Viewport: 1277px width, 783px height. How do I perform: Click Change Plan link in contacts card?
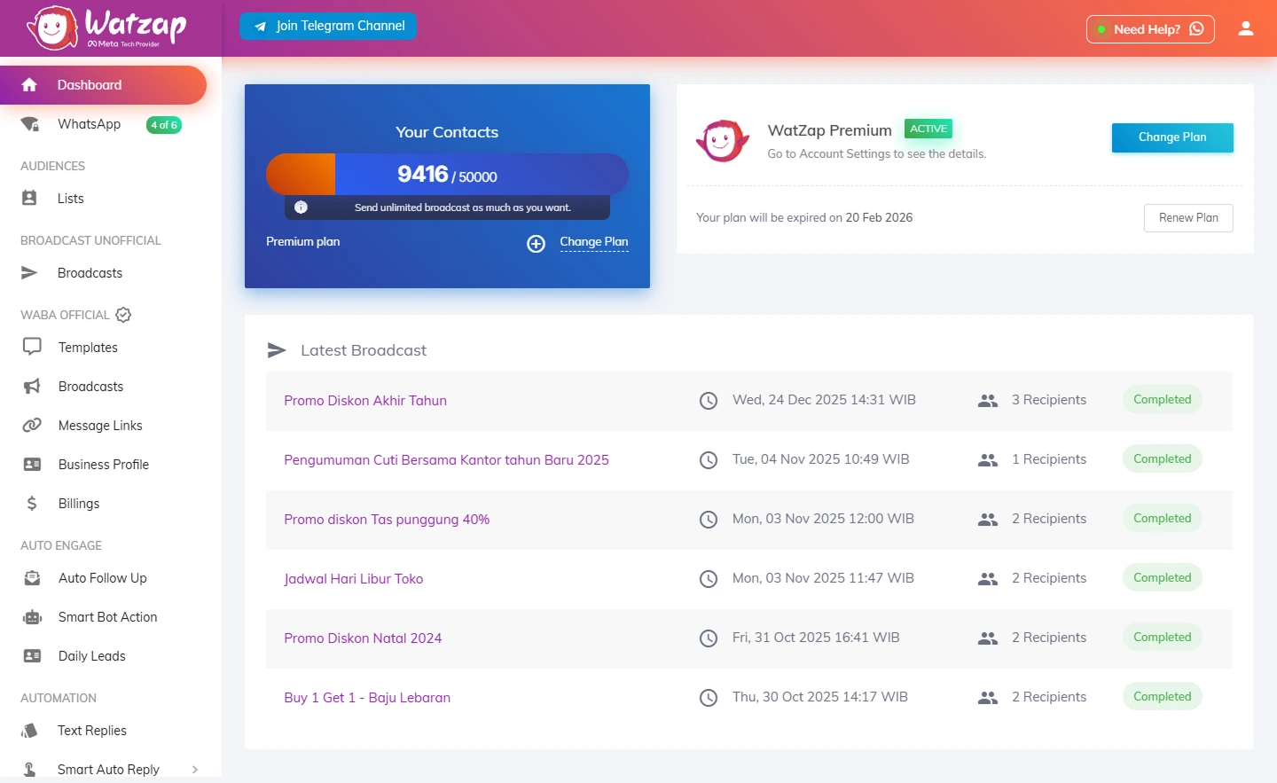[x=594, y=242]
